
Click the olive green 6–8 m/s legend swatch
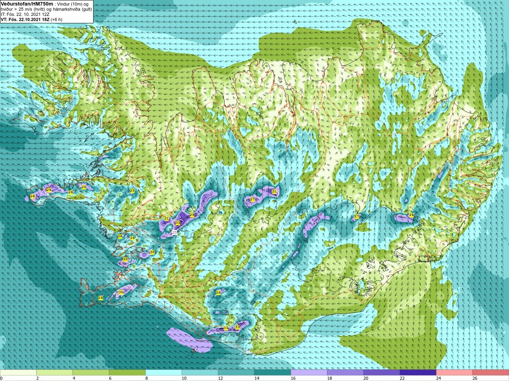(x=127, y=373)
